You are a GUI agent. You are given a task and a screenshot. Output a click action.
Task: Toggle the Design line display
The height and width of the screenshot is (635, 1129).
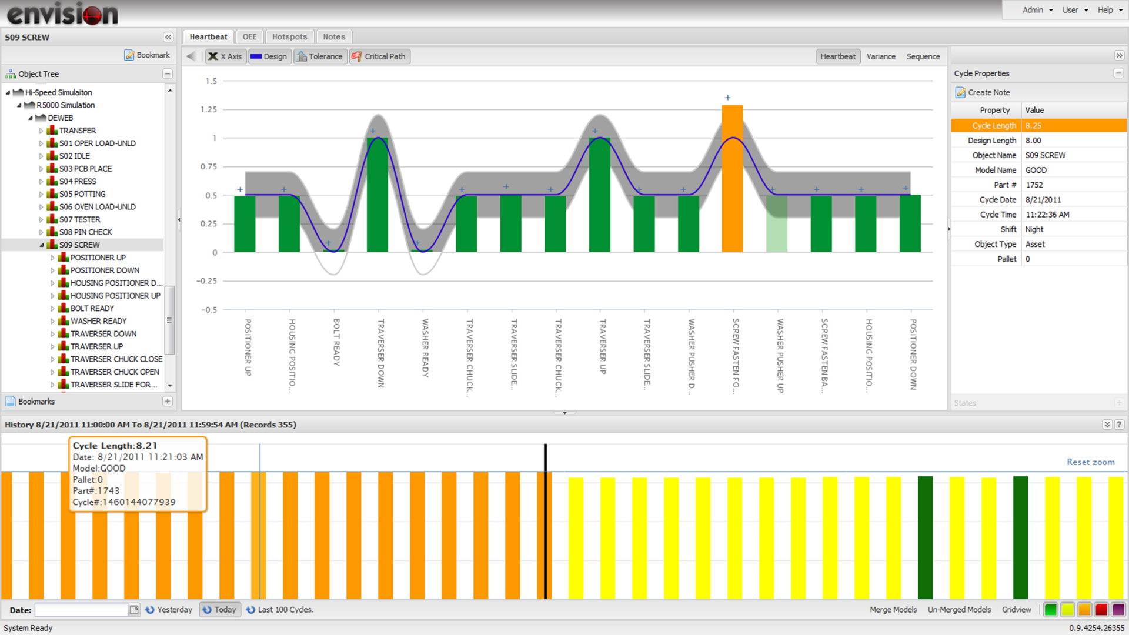pos(269,56)
